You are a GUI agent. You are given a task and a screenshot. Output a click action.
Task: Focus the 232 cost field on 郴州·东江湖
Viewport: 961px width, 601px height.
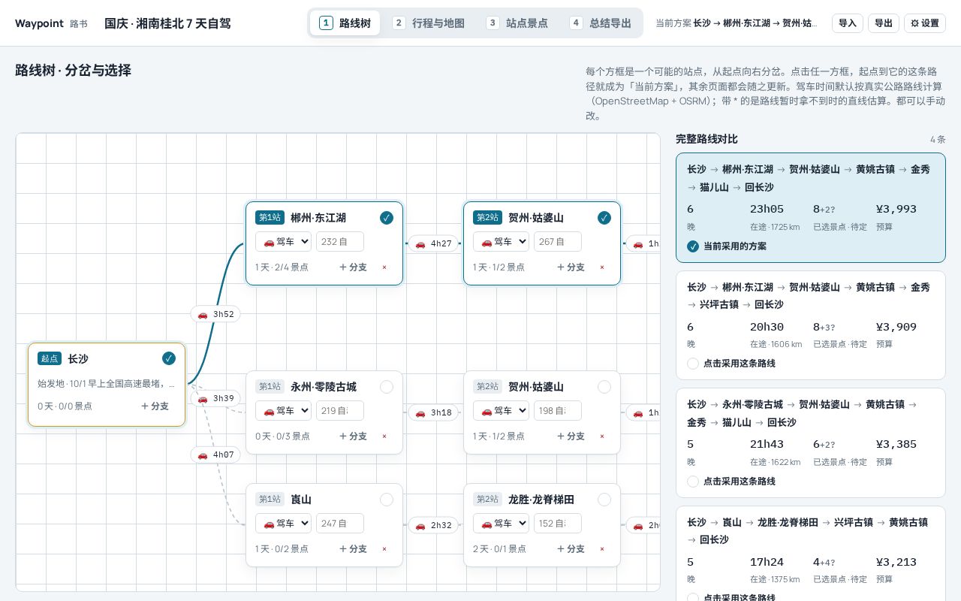pos(340,242)
